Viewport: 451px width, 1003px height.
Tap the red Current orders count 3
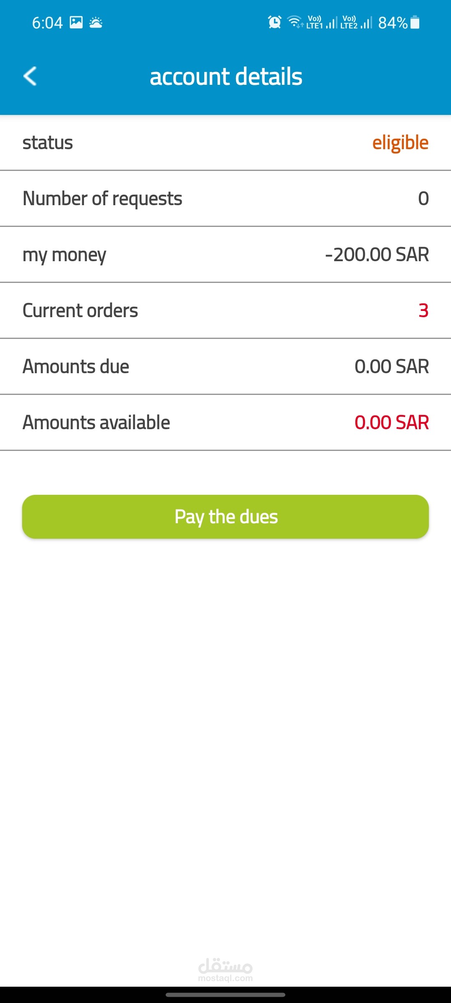tap(423, 311)
